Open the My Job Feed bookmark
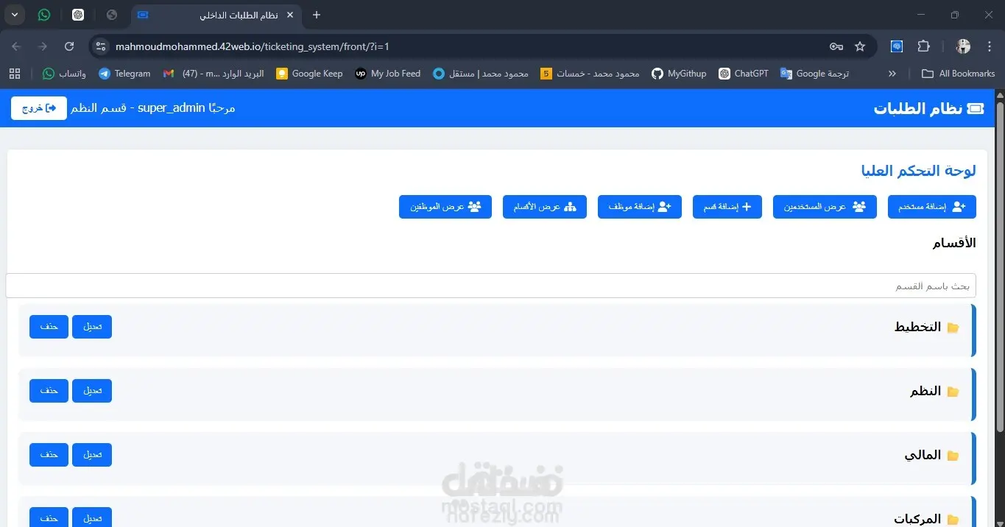The image size is (1005, 527). 388,74
